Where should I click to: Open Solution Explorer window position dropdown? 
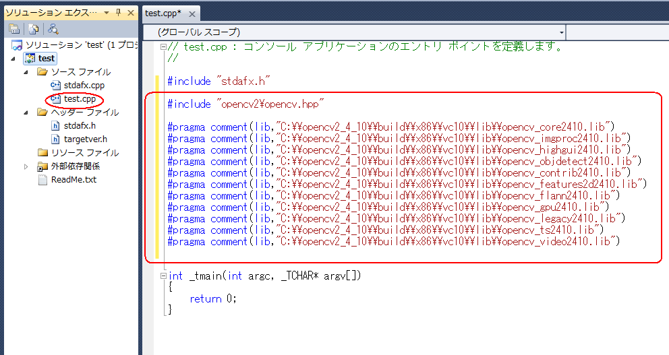[x=107, y=13]
